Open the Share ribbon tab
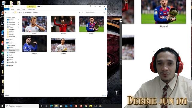Viewport: 192px width, 108px height. [18, 9]
